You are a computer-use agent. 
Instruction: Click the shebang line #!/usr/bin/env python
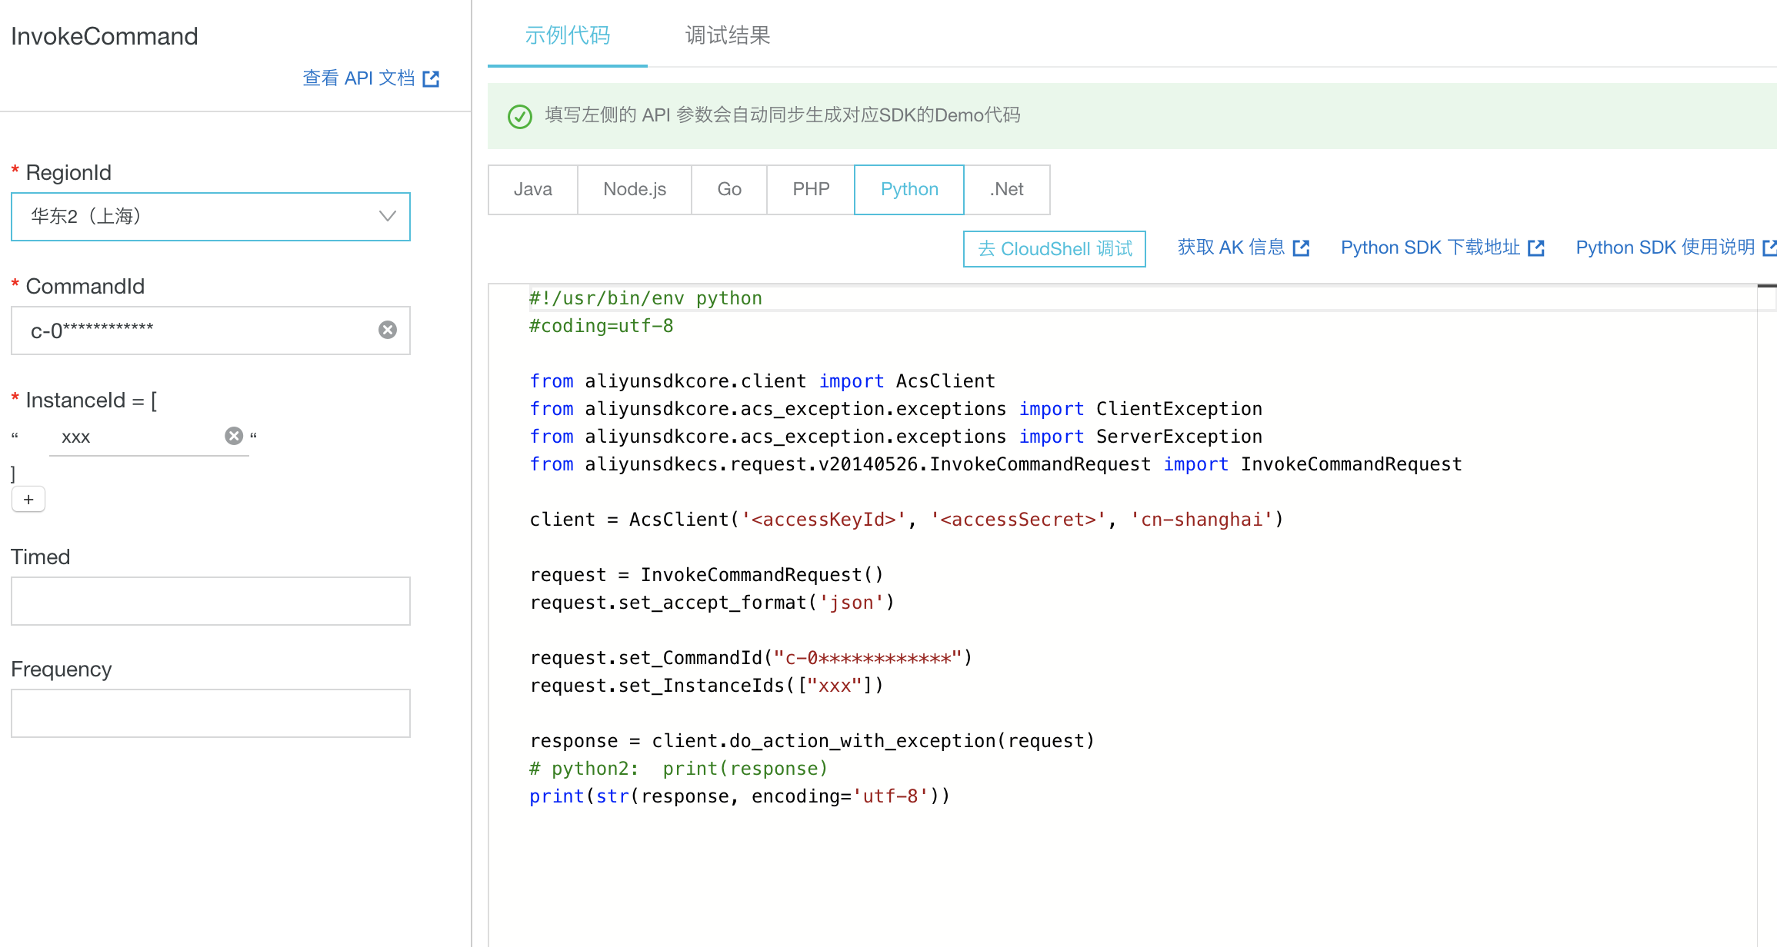[645, 298]
